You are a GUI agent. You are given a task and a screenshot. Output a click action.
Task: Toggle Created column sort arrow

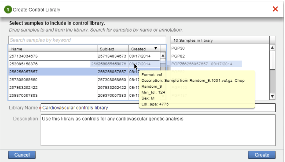pyautogui.click(x=156, y=48)
